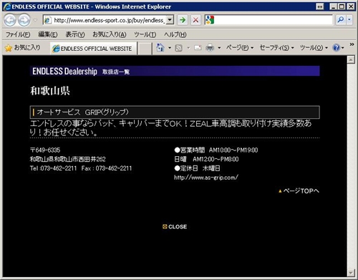Click the 〒649-6335 postal code text

[45, 150]
